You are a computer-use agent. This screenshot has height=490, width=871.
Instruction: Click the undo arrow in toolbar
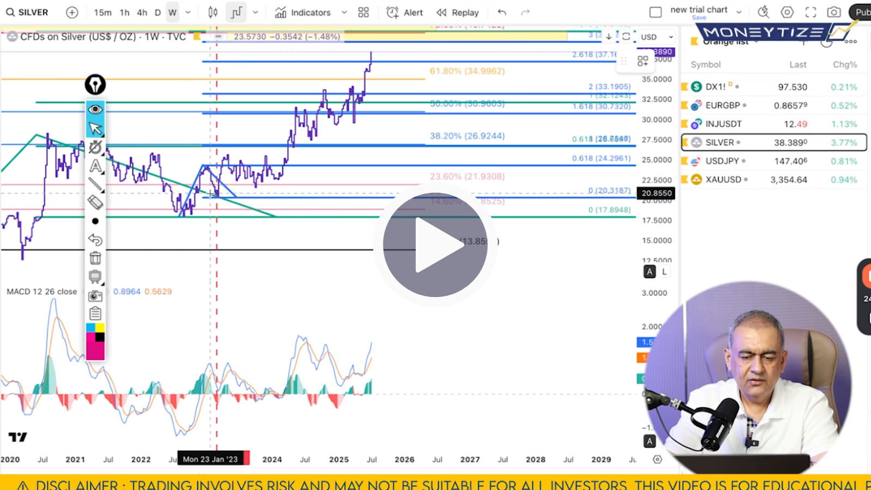[502, 12]
